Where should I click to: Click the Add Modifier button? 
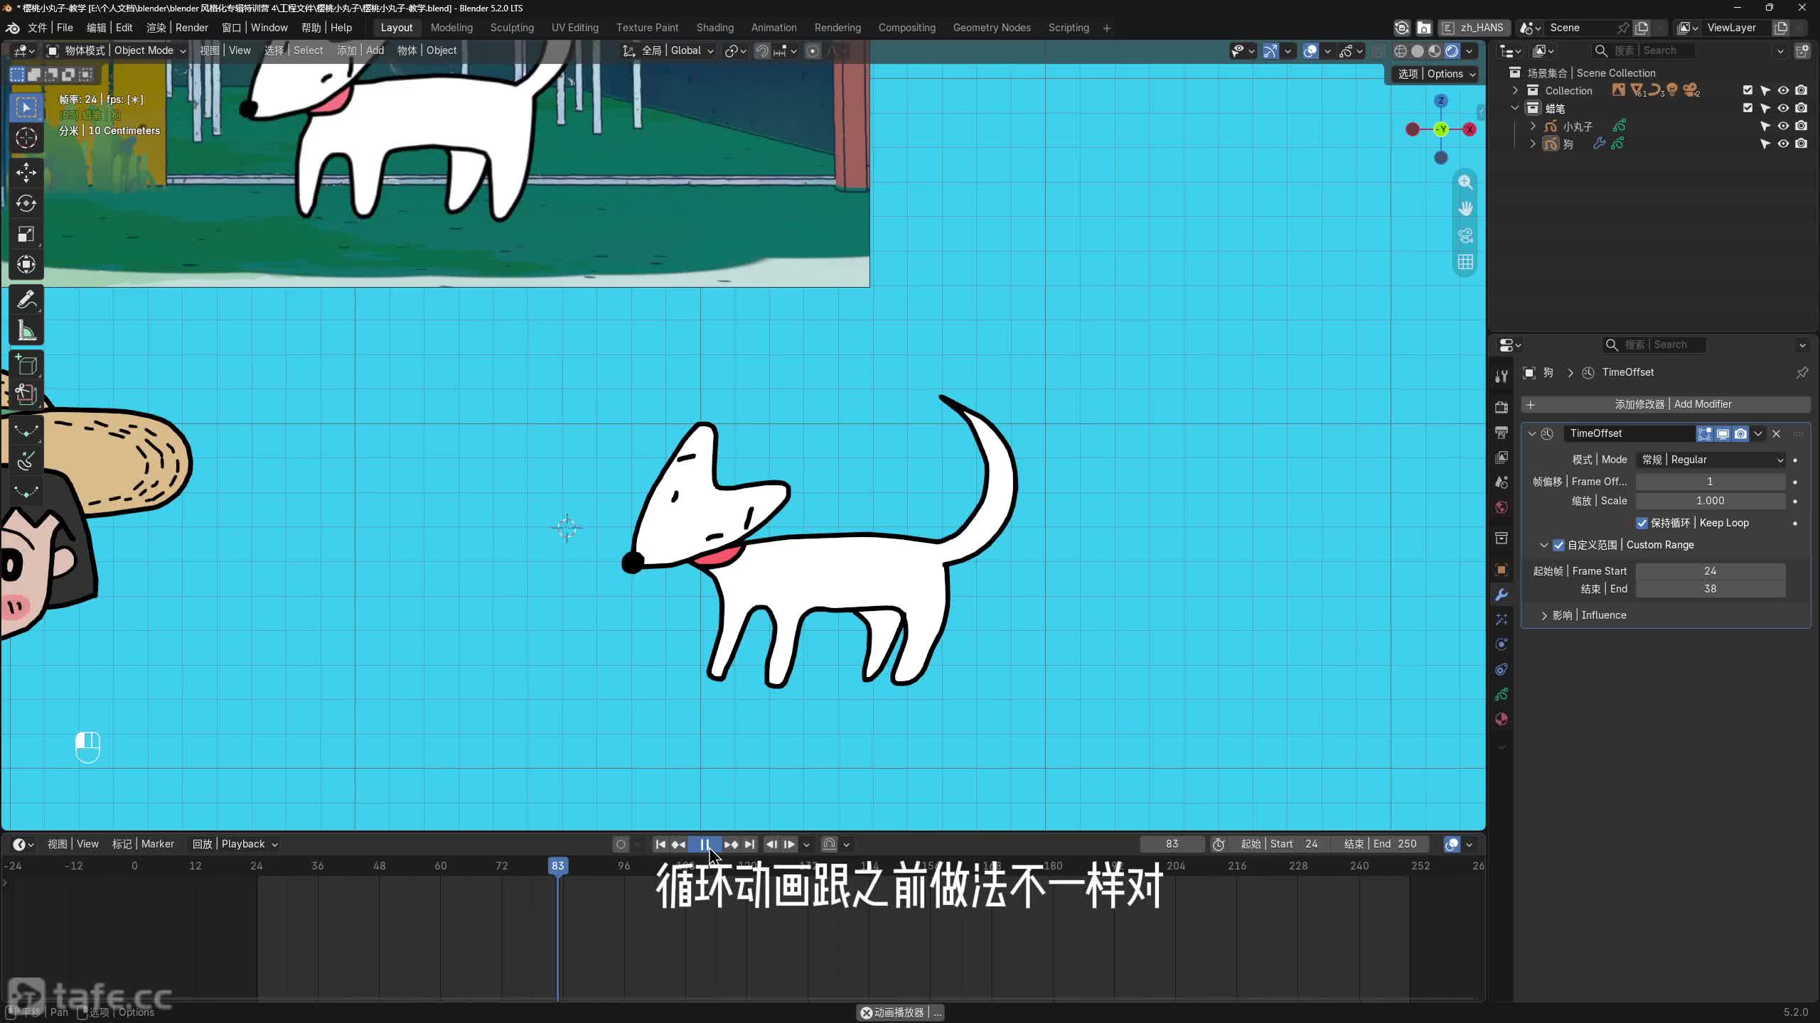[x=1666, y=404]
